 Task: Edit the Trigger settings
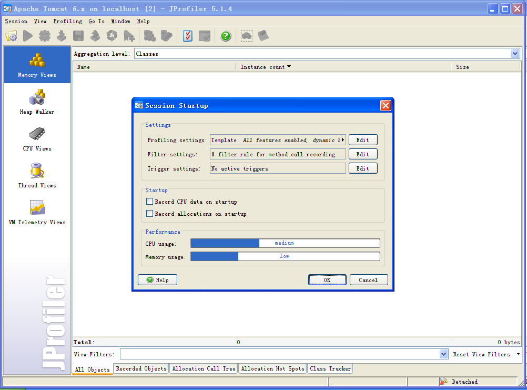pos(363,168)
